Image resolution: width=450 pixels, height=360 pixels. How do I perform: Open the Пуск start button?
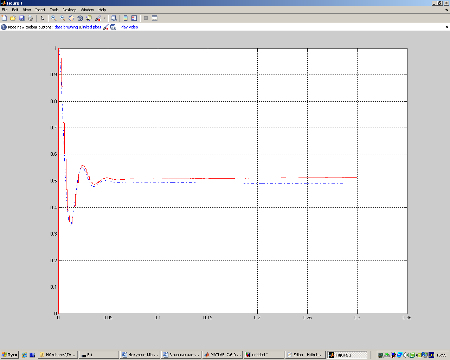tap(9, 355)
